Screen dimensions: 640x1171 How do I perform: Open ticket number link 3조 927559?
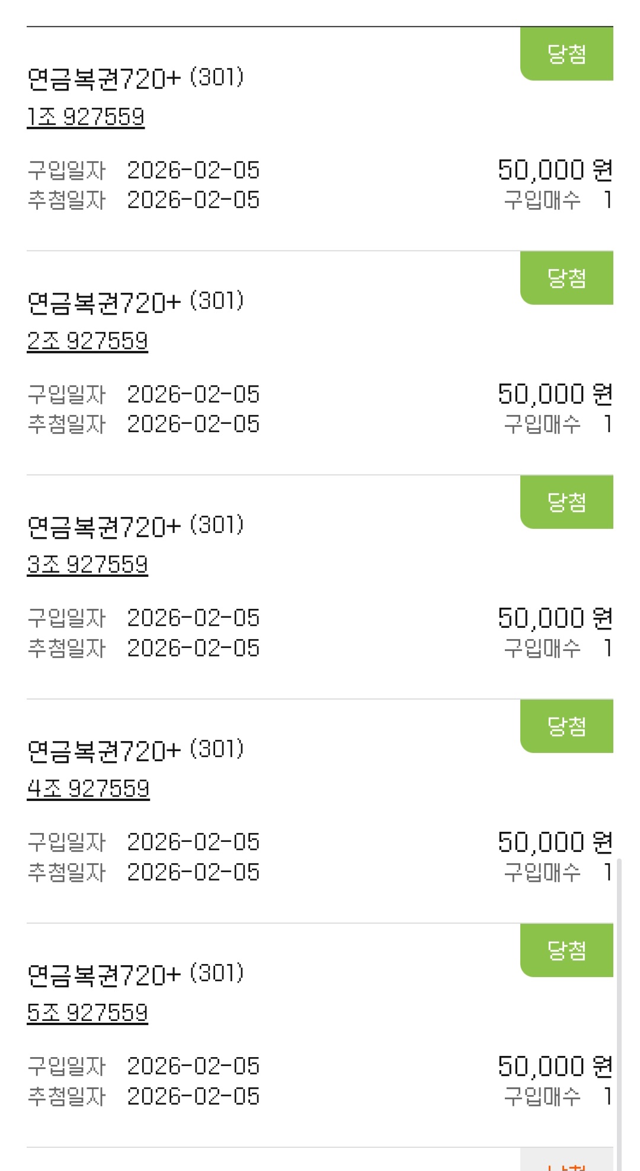click(87, 564)
